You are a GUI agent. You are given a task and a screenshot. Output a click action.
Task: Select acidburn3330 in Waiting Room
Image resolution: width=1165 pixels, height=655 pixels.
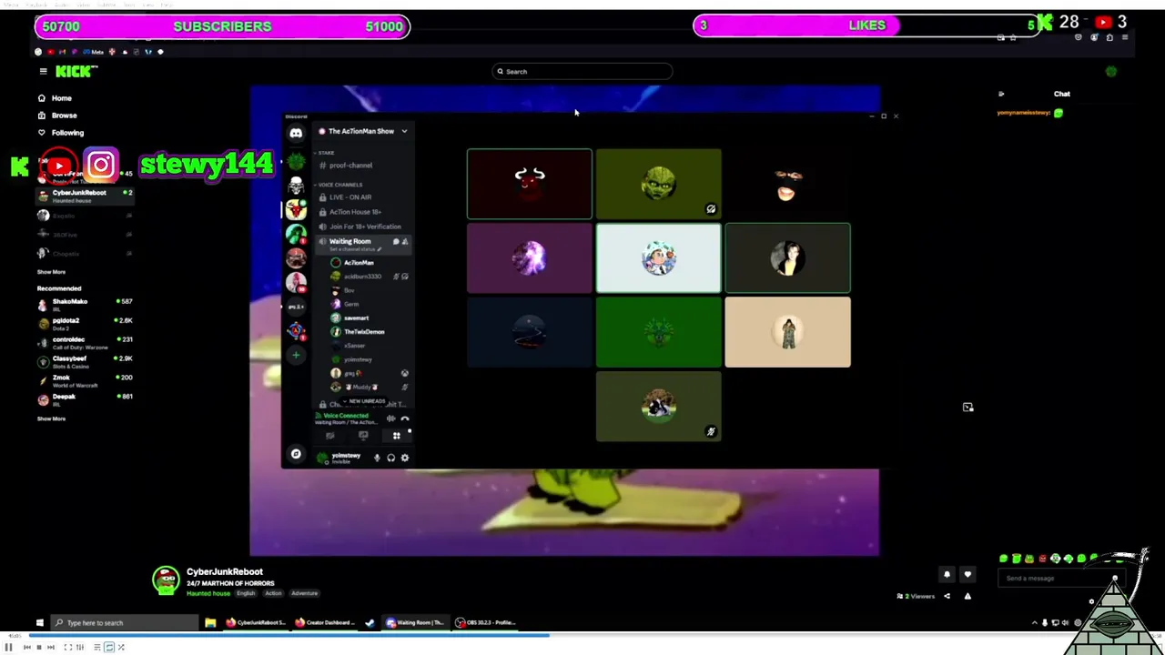pos(362,277)
